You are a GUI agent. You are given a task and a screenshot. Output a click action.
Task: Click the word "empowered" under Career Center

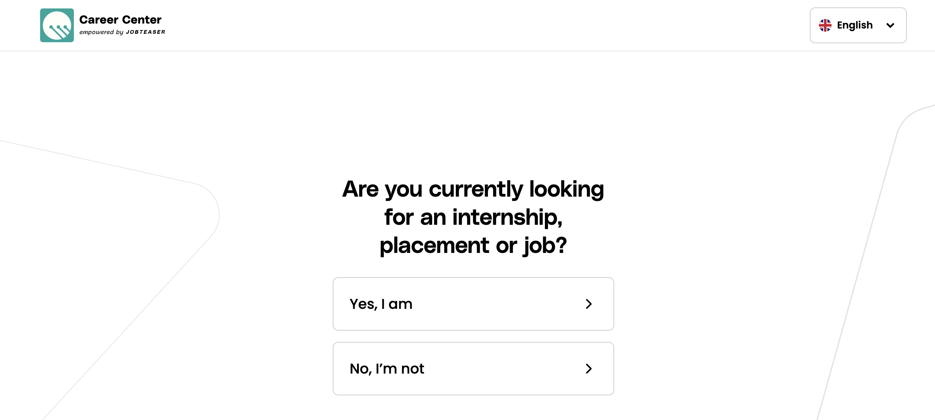click(x=96, y=32)
